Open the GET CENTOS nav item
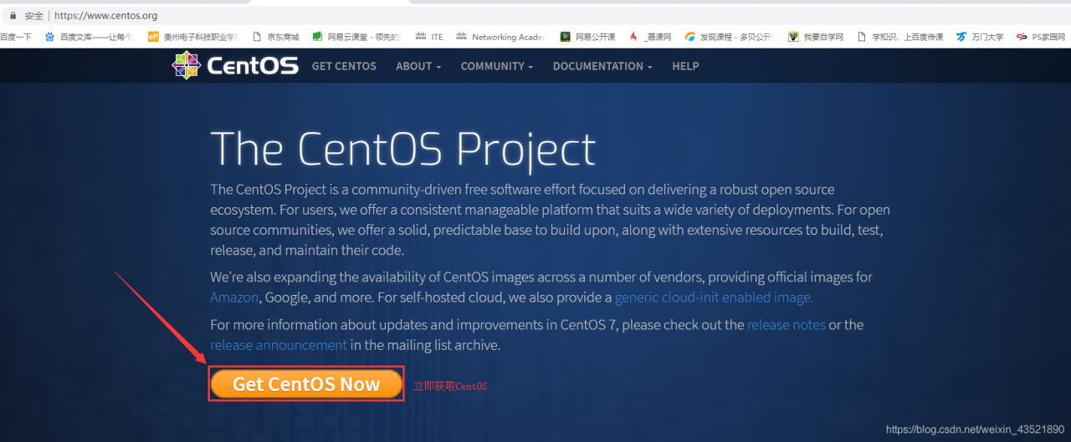Image resolution: width=1071 pixels, height=442 pixels. coord(344,66)
